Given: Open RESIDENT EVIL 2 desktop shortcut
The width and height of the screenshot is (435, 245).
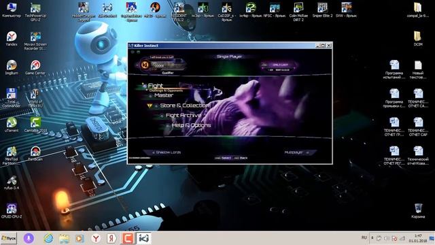Looking at the screenshot, I should coord(179,12).
